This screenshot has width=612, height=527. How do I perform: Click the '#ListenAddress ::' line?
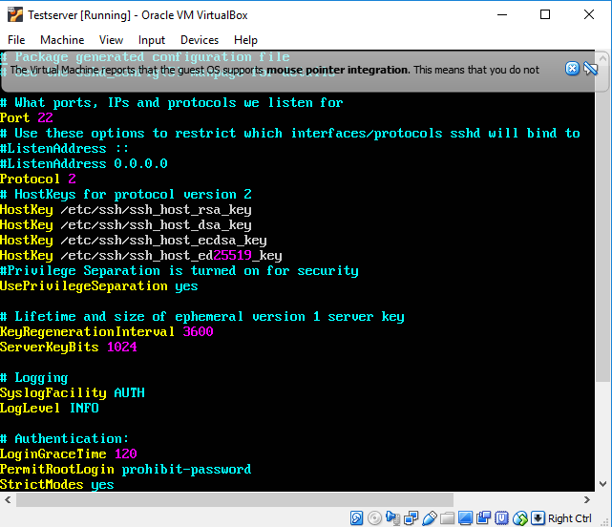click(64, 148)
